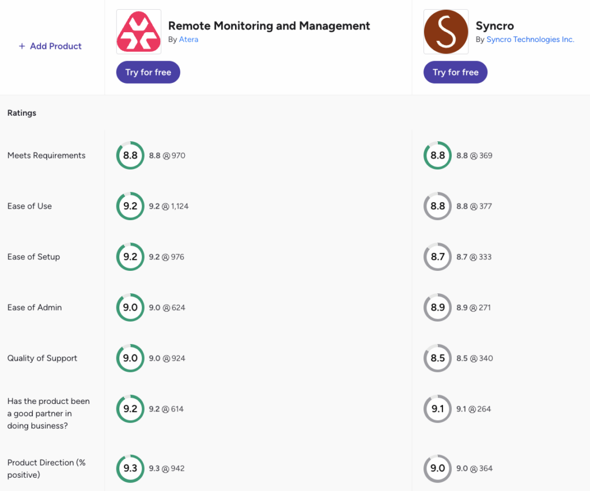Click the good partner in doing business label
The height and width of the screenshot is (491, 590).
tap(48, 414)
